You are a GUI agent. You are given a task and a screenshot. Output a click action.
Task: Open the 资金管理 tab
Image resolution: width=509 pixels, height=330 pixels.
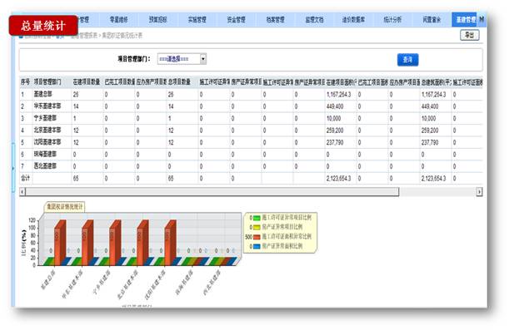pyautogui.click(x=236, y=19)
